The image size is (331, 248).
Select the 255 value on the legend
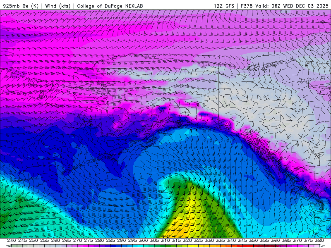(x=44, y=241)
